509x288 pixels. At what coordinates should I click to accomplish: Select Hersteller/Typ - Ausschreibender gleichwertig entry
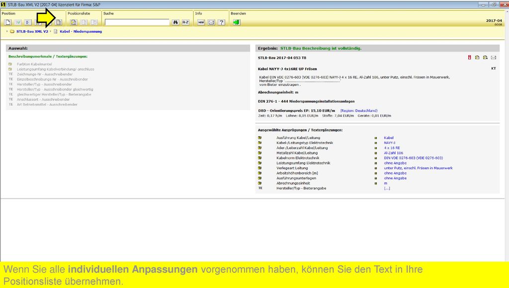tap(55, 89)
